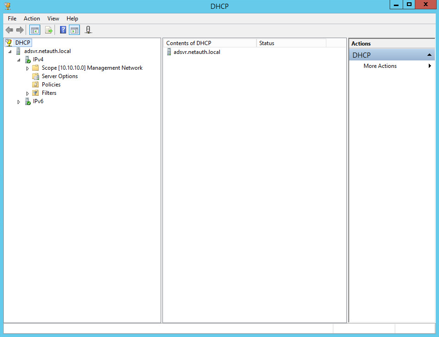Image resolution: width=439 pixels, height=337 pixels.
Task: Click the DHCP root trophy icon
Action: pos(9,42)
